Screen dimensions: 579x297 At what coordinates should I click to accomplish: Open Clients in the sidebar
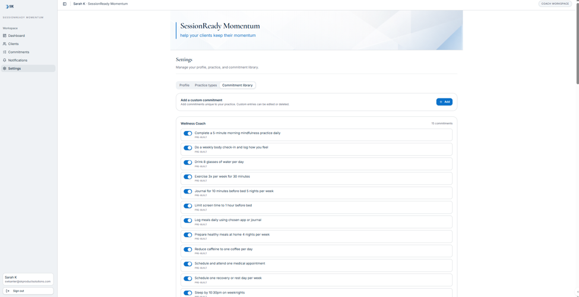(28, 44)
